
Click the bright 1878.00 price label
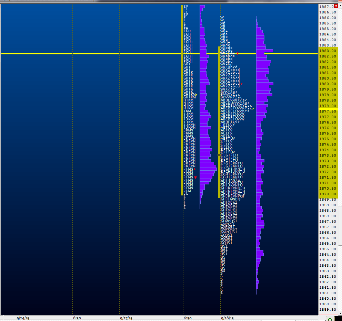click(328, 106)
